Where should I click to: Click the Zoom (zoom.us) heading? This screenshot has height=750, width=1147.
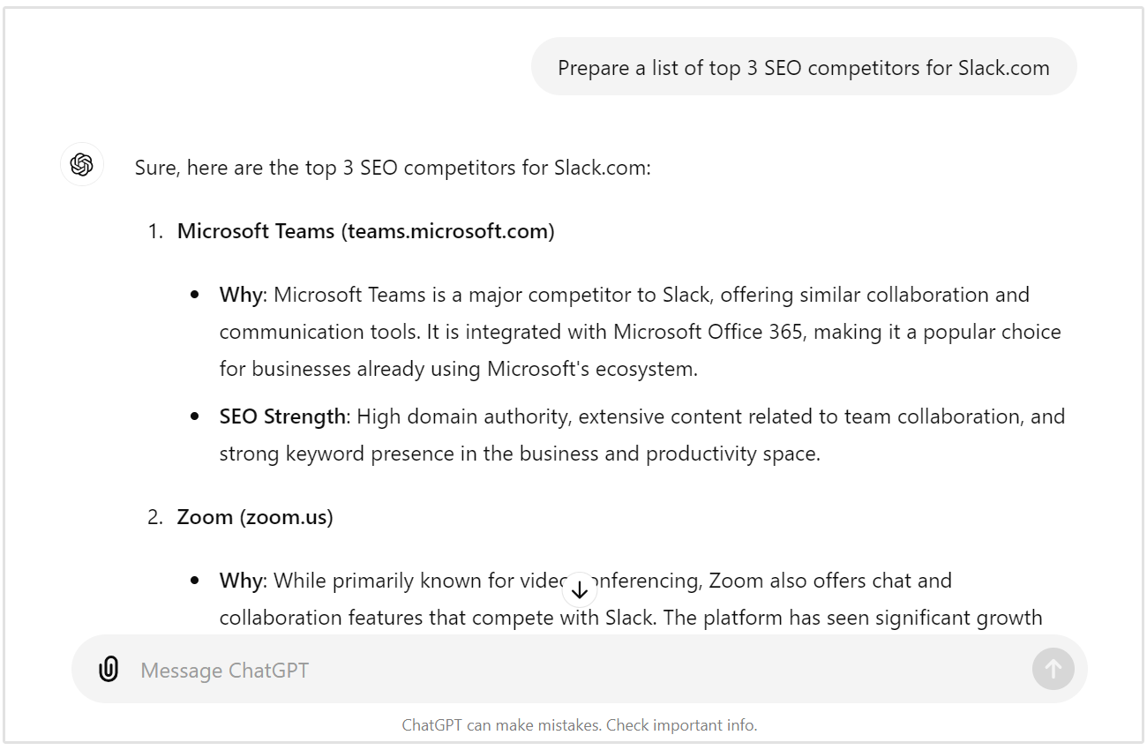(x=255, y=517)
